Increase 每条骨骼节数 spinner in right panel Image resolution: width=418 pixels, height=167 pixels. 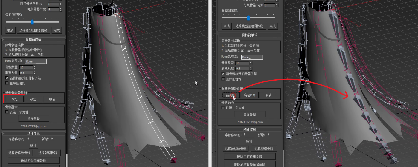click(277, 4)
